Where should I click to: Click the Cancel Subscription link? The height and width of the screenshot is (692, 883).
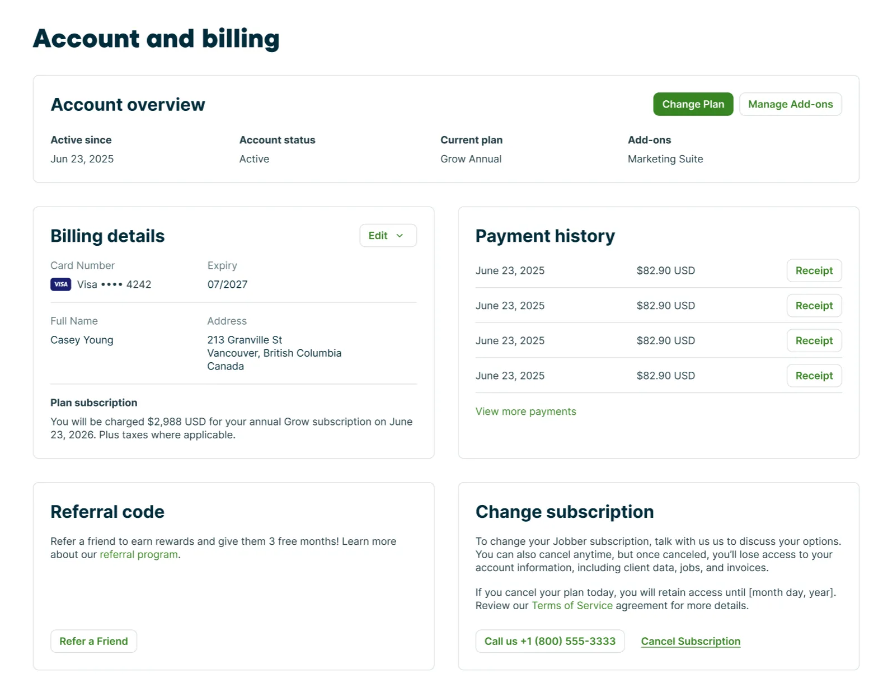pos(691,642)
